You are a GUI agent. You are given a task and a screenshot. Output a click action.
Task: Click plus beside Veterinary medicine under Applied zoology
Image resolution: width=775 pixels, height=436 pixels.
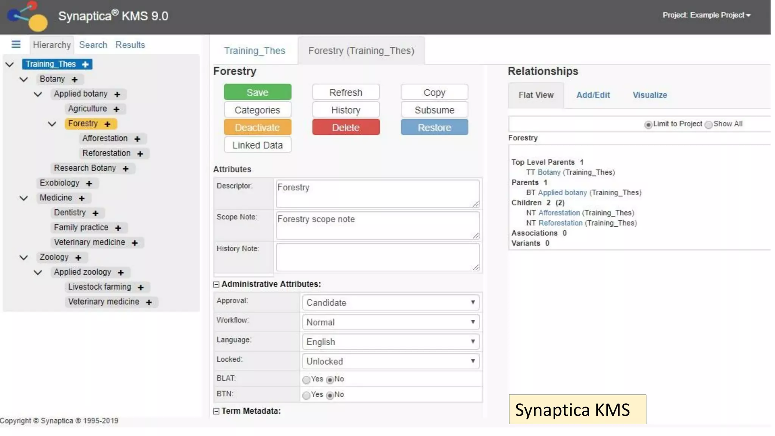[x=149, y=302]
